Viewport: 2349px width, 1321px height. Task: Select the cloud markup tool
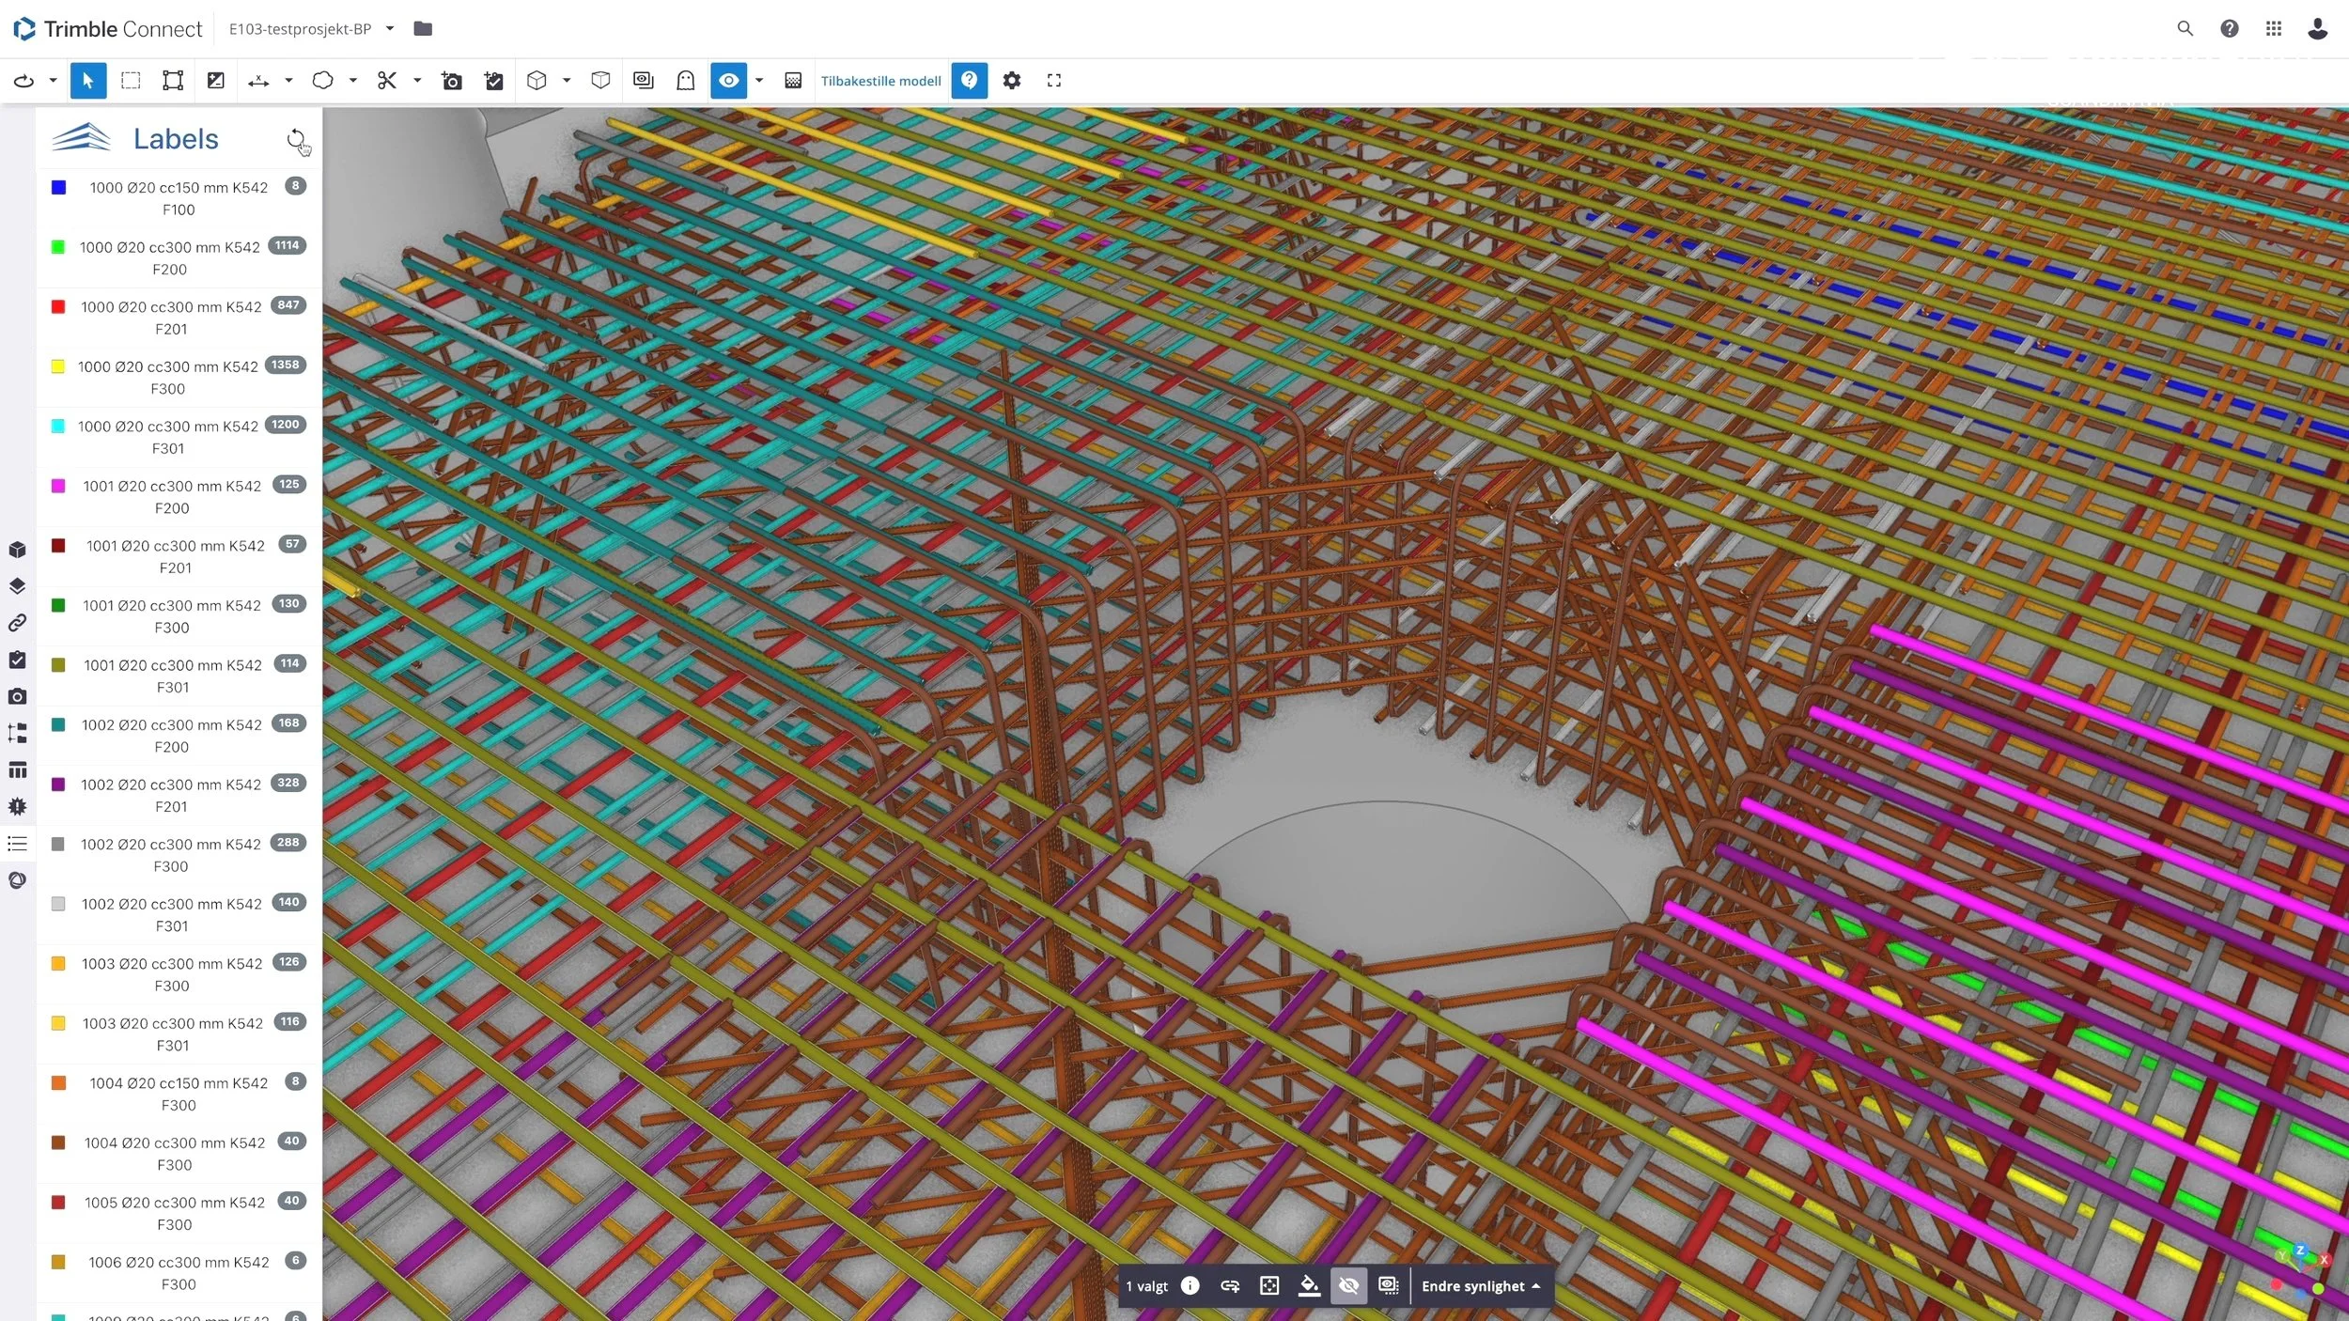(x=323, y=81)
